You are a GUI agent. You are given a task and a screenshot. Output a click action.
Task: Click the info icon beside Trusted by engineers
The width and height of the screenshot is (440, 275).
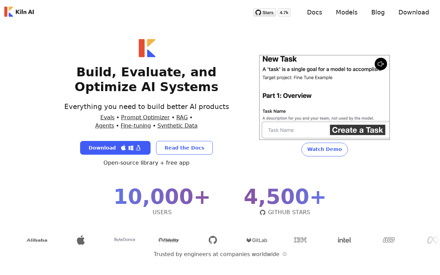point(285,254)
